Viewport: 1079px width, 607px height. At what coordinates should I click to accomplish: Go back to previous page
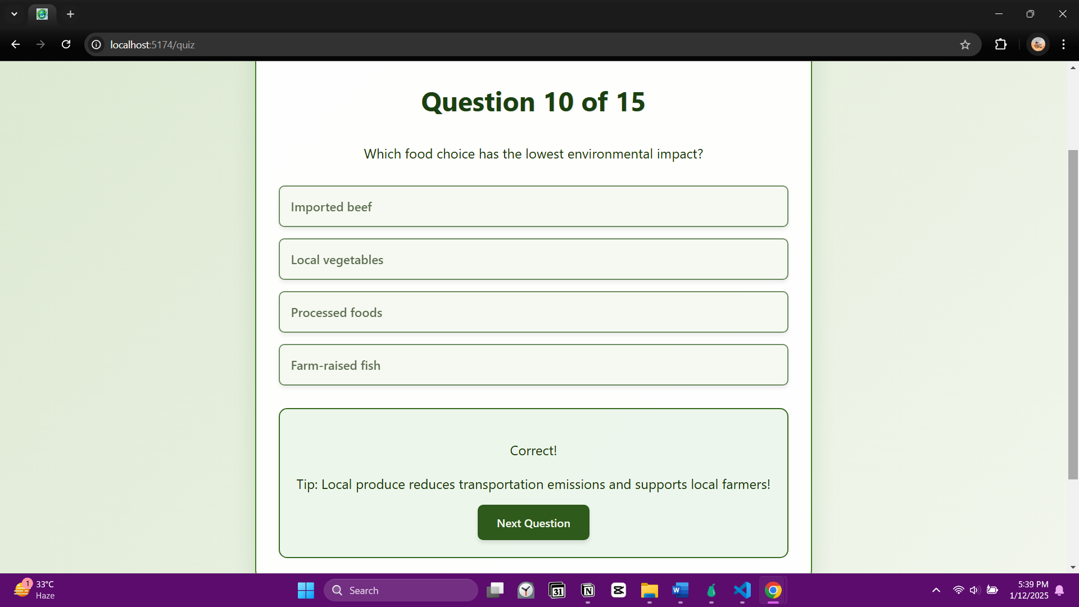[x=15, y=44]
